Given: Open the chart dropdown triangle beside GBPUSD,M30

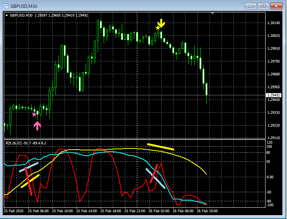Looking at the screenshot, I should 6,15.
